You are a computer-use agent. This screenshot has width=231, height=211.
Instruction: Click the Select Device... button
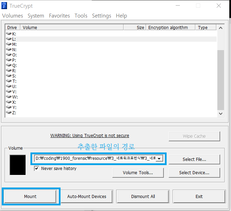coord(194,173)
